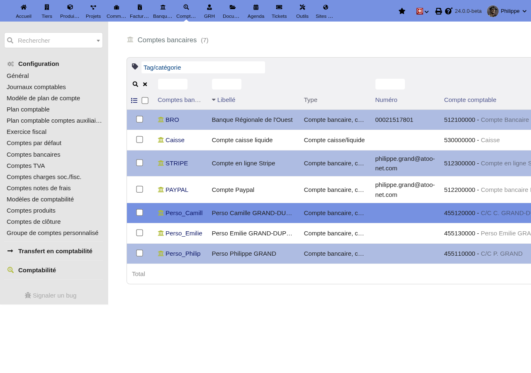Click the Banque Régionale de l'Ouest label

pyautogui.click(x=252, y=120)
